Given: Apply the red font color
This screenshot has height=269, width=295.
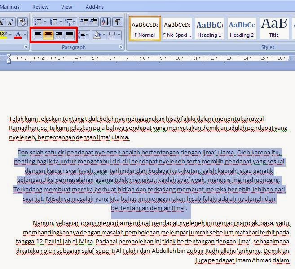Looking at the screenshot, I should point(18,35).
